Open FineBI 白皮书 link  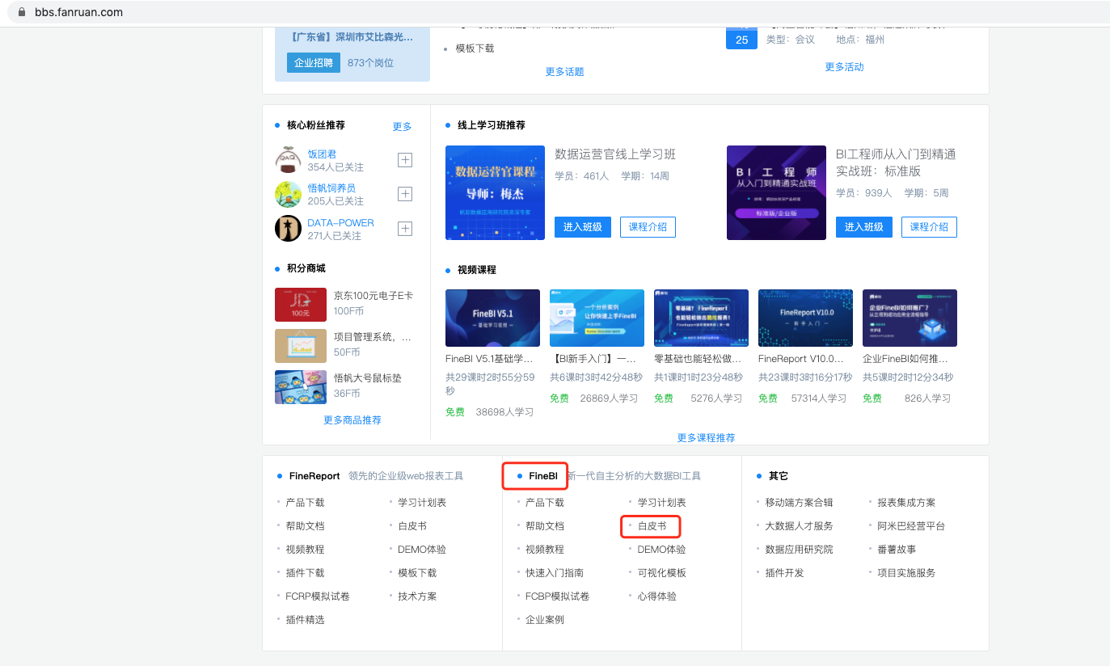(652, 526)
